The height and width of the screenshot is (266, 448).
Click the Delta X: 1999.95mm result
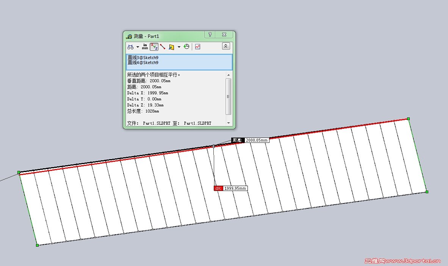pos(148,93)
